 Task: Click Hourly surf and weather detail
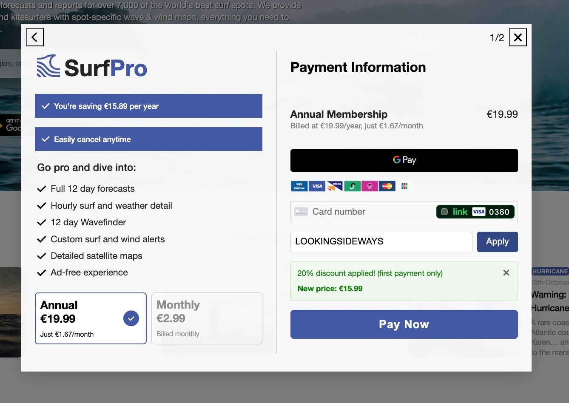(111, 206)
